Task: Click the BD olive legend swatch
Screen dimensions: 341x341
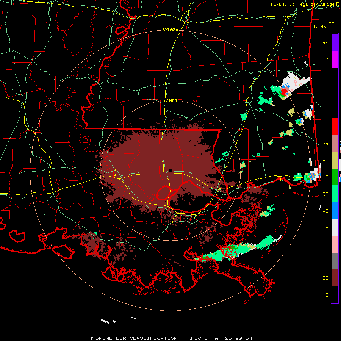Action: tap(335, 161)
